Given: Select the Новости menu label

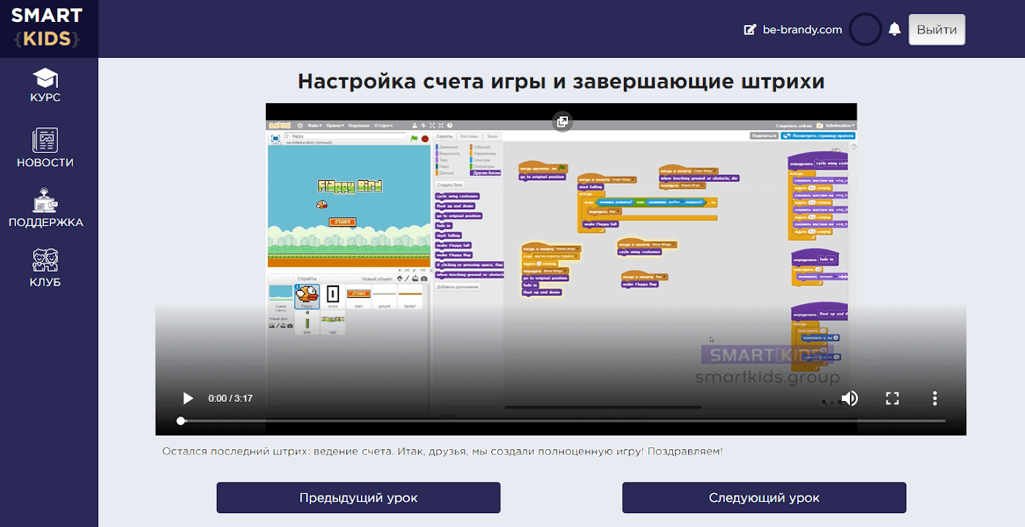Looking at the screenshot, I should tap(45, 162).
